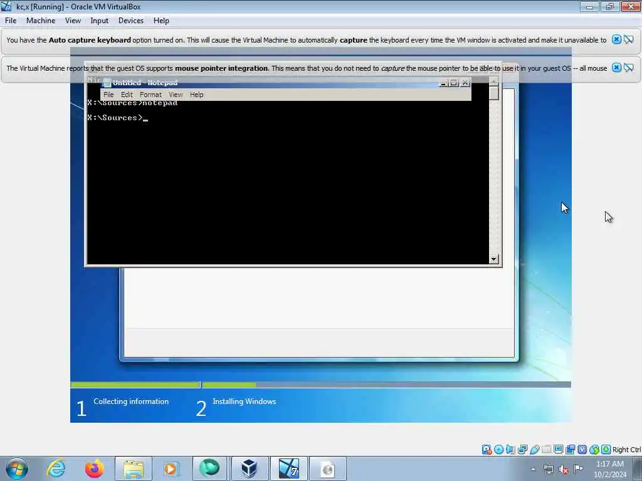Dismiss the mouse pointer integration notification
Viewport: 642px width, 481px height.
(616, 68)
